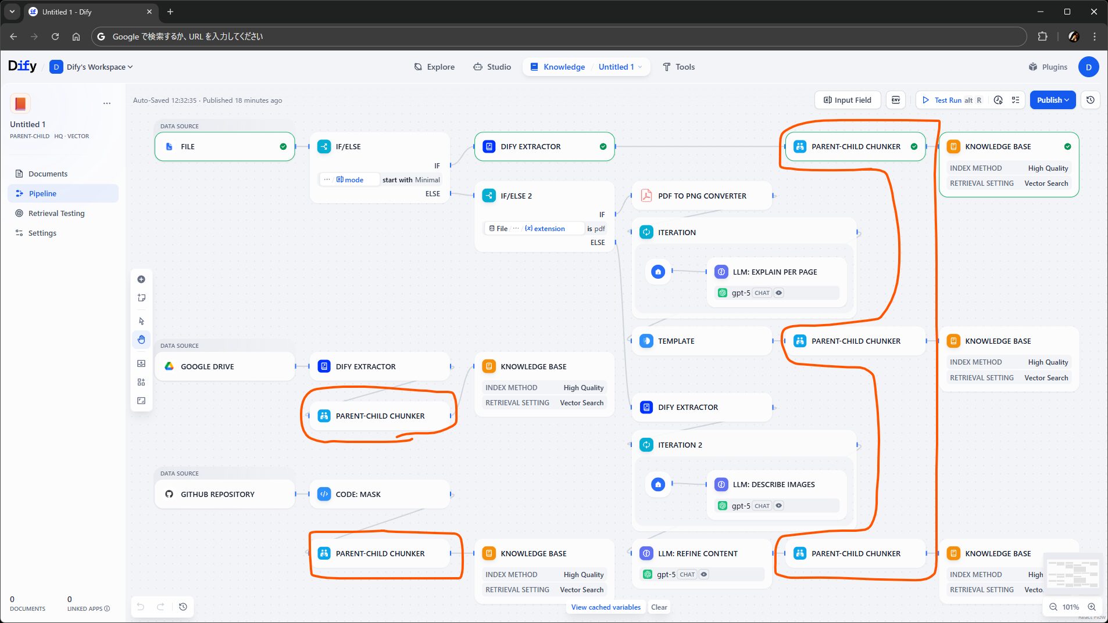Expand the Publish dropdown button
This screenshot has height=623, width=1108.
coord(1052,100)
